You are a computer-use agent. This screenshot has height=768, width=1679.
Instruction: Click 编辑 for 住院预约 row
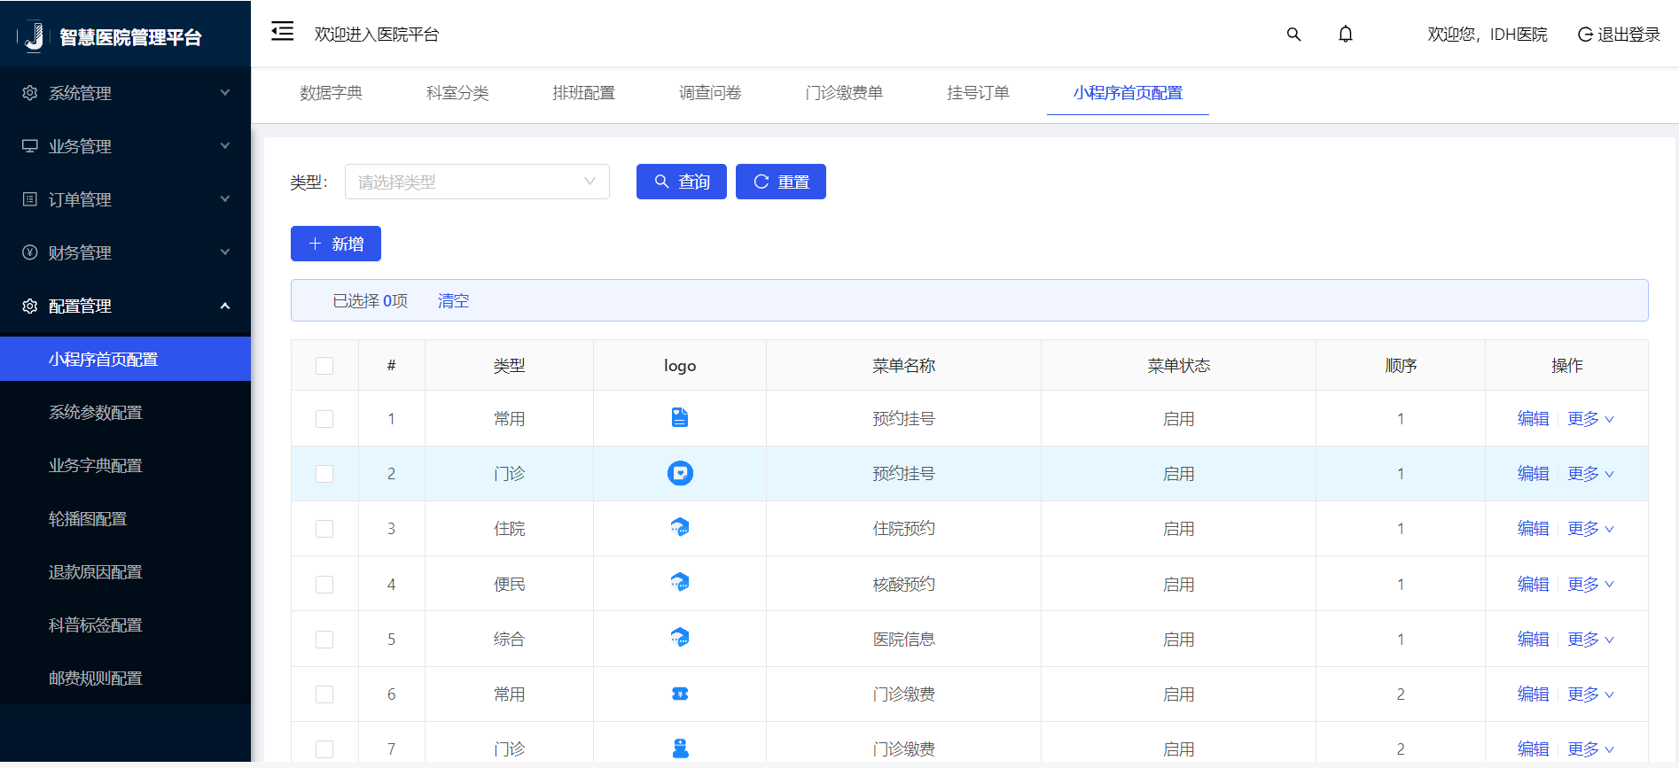1533,529
